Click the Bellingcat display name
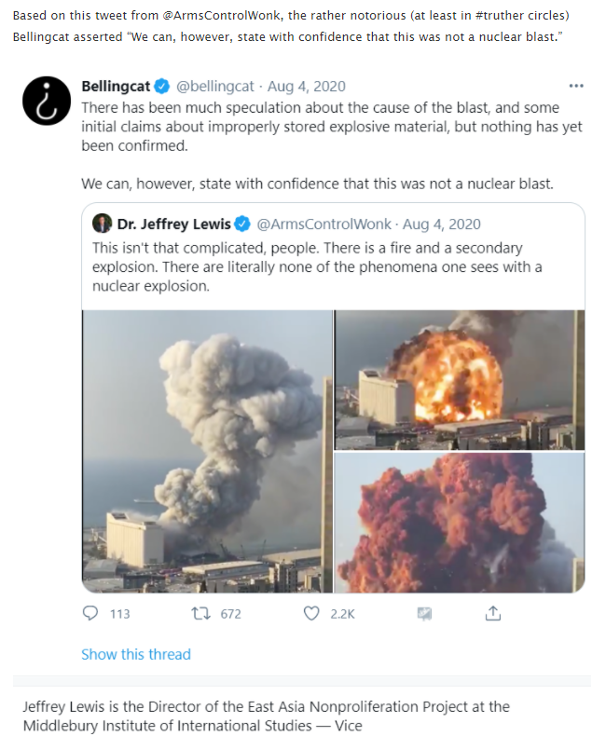 pyautogui.click(x=116, y=86)
